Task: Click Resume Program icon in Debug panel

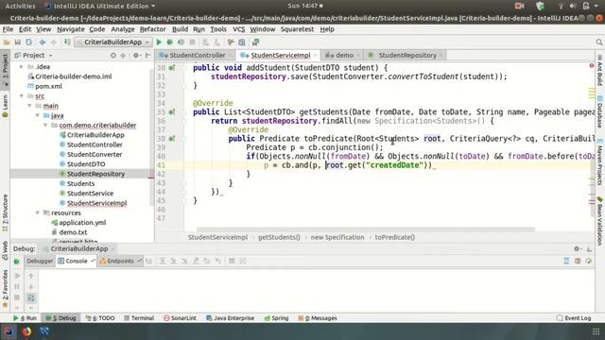Action: [x=17, y=276]
